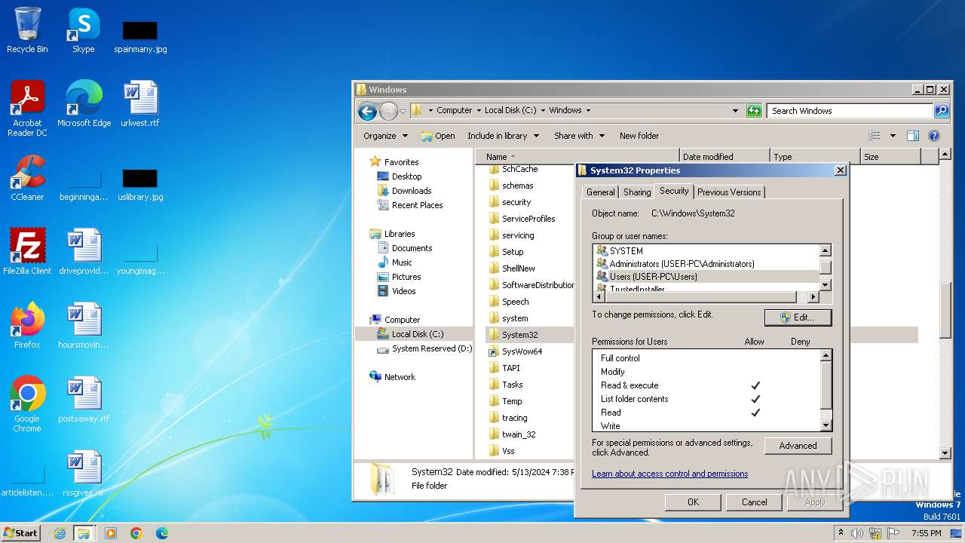Viewport: 965px width, 543px height.
Task: Open access control and permissions link
Action: [x=669, y=474]
